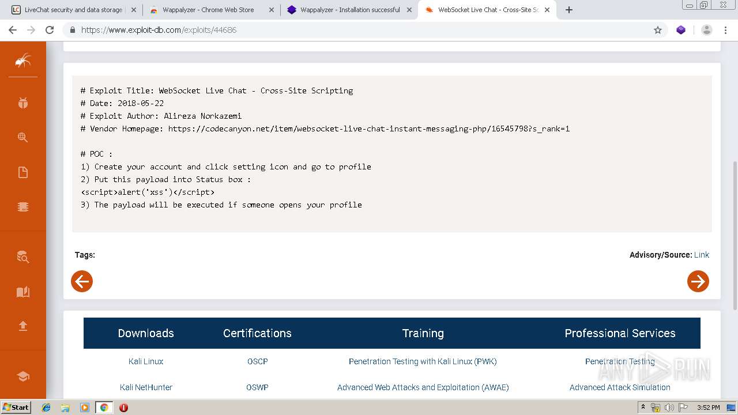Open the Google Hacking Database search-globe icon
The height and width of the screenshot is (415, 738).
click(23, 138)
